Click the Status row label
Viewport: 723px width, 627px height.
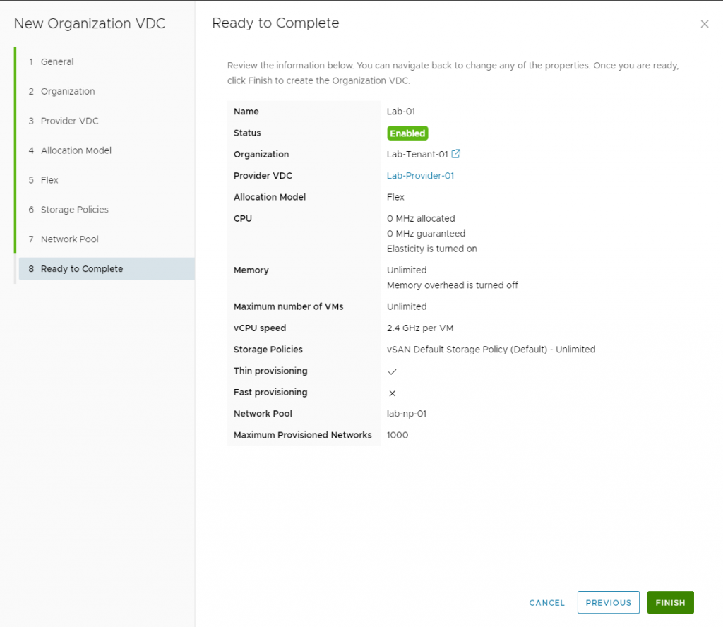[247, 133]
